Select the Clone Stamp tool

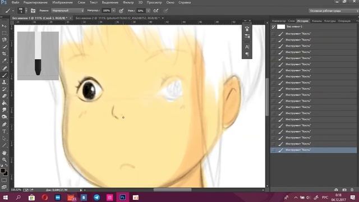[x=4, y=82]
